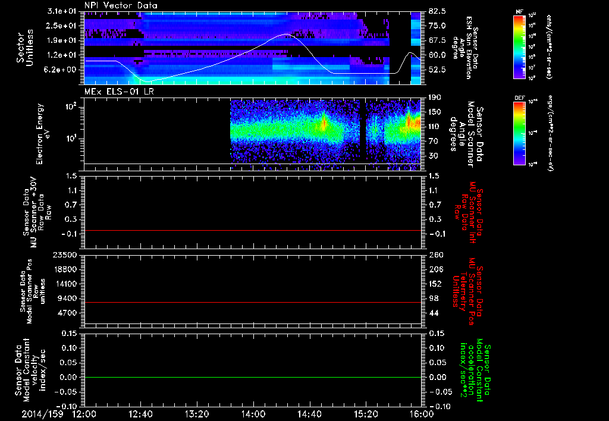
Task: Click the 14:40 time axis label
Action: [x=309, y=414]
